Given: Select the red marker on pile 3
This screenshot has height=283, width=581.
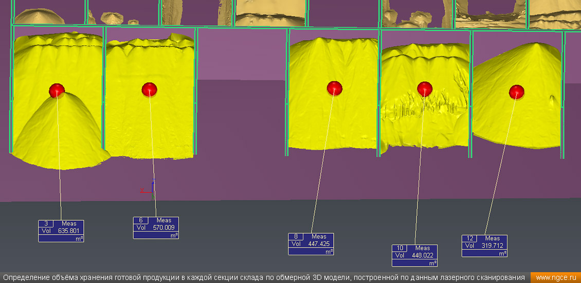Looking at the screenshot, I should click(x=57, y=91).
